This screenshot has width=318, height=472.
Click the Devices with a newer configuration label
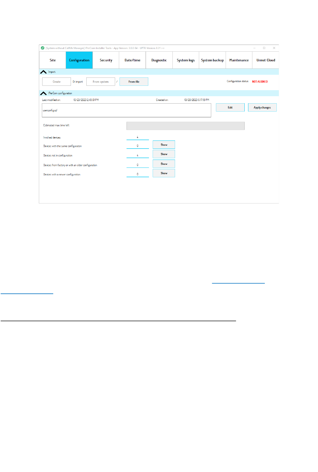[x=62, y=175]
